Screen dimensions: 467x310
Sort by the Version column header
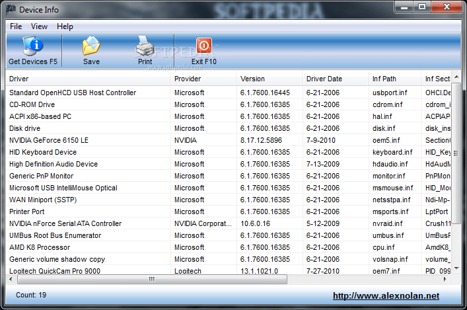pyautogui.click(x=269, y=79)
